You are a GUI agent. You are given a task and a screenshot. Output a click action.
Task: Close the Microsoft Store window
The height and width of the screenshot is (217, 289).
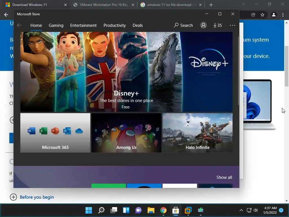(233, 14)
